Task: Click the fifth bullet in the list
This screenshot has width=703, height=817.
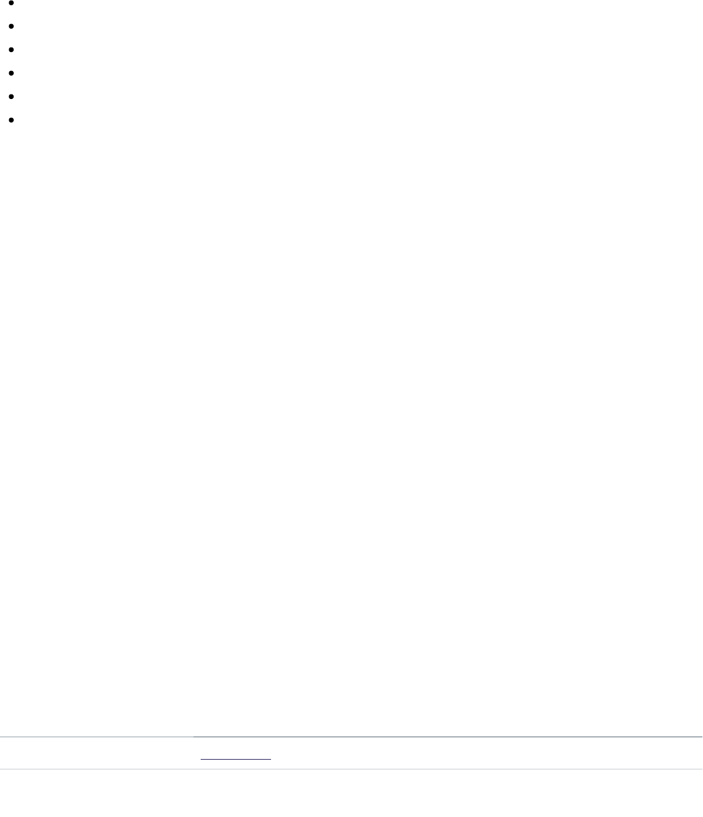Action: click(x=12, y=96)
